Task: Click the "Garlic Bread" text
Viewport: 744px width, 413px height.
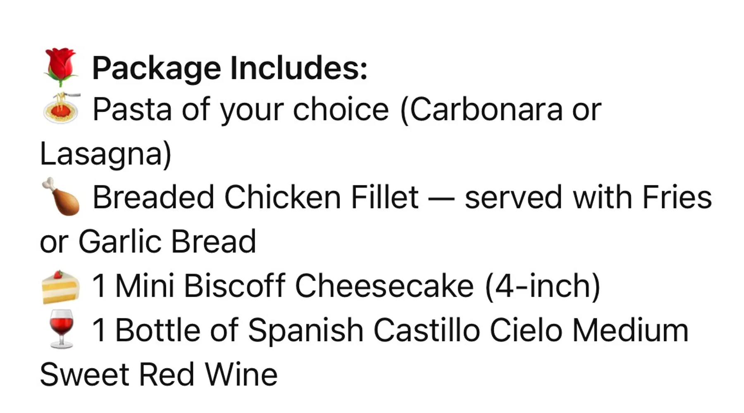Action: pyautogui.click(x=167, y=242)
